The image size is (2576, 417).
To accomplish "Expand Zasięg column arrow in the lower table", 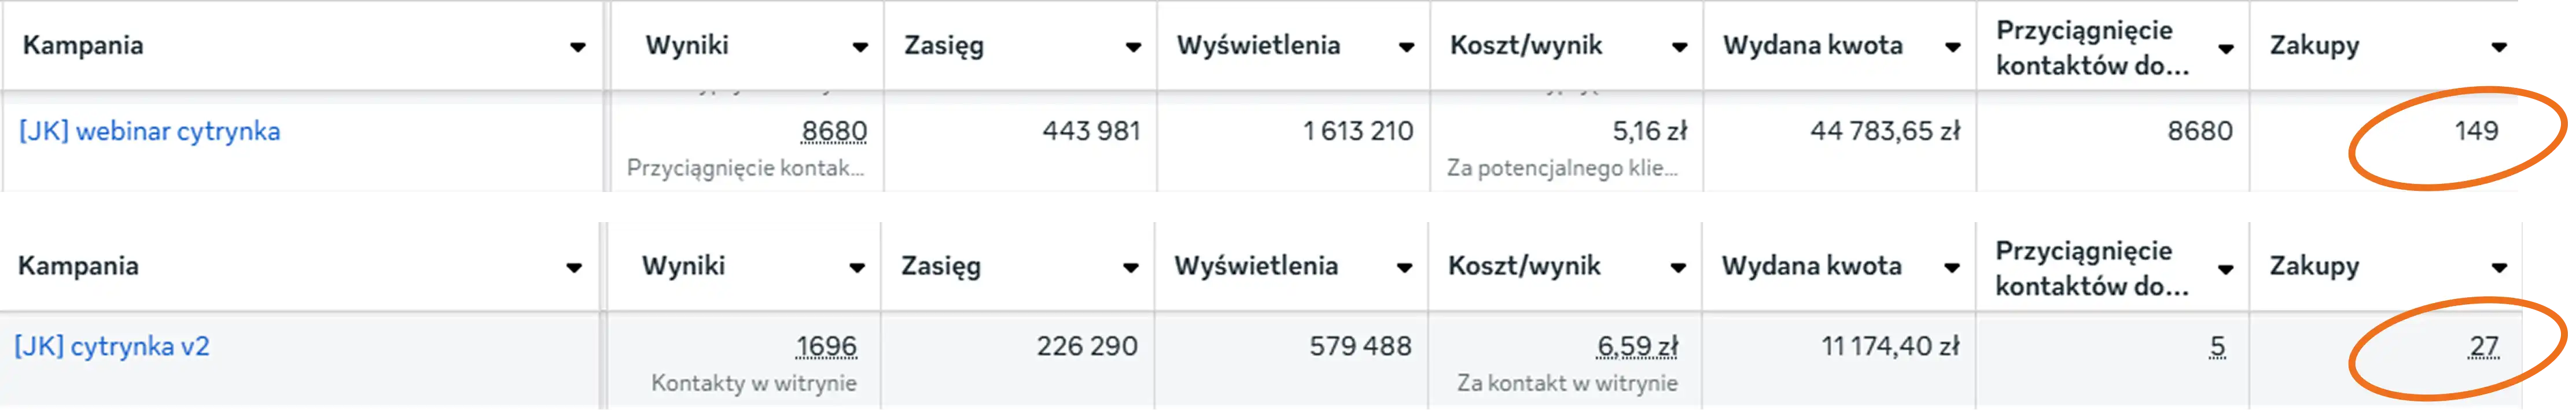I will click(x=1130, y=268).
